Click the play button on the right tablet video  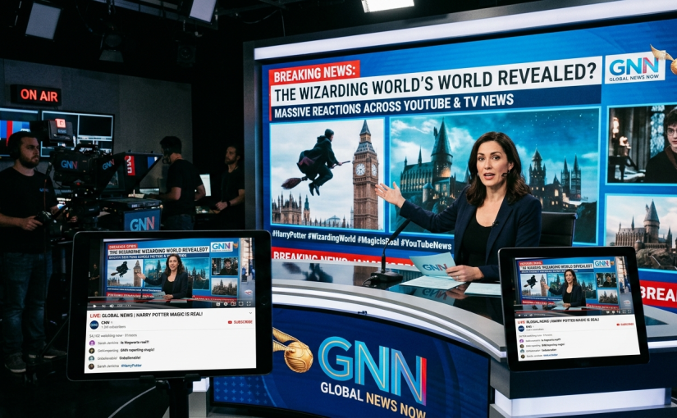coord(519,316)
